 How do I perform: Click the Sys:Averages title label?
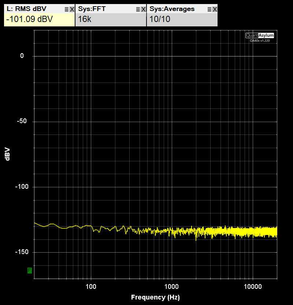(x=172, y=9)
